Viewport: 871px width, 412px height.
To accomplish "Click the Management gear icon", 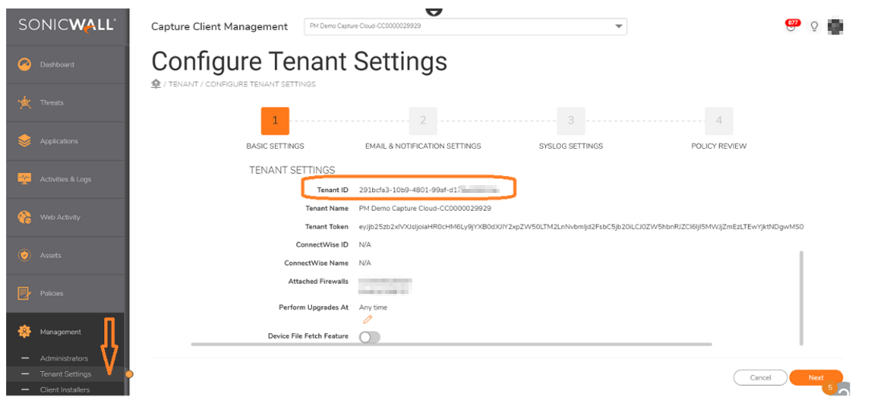I will (24, 332).
